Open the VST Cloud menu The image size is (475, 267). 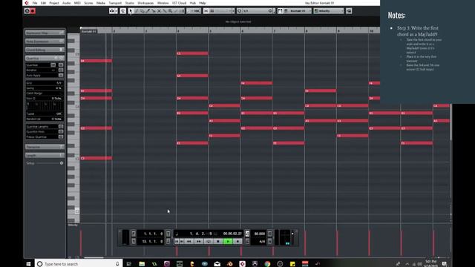pyautogui.click(x=179, y=3)
